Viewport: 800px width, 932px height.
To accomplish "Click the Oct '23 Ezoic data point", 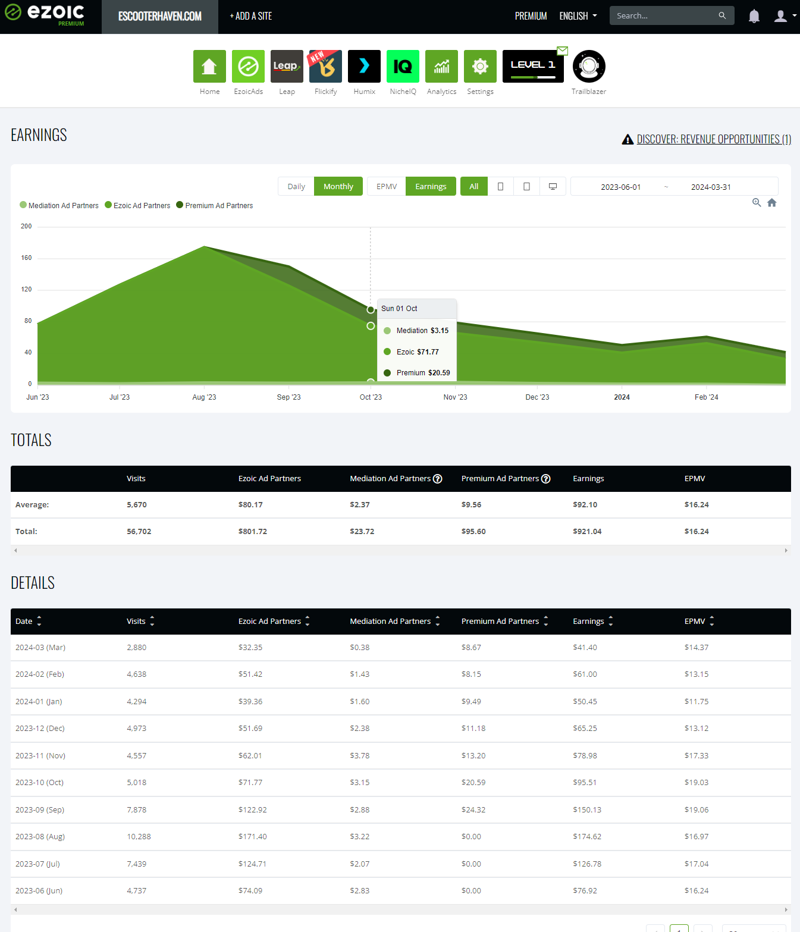I will [x=371, y=326].
